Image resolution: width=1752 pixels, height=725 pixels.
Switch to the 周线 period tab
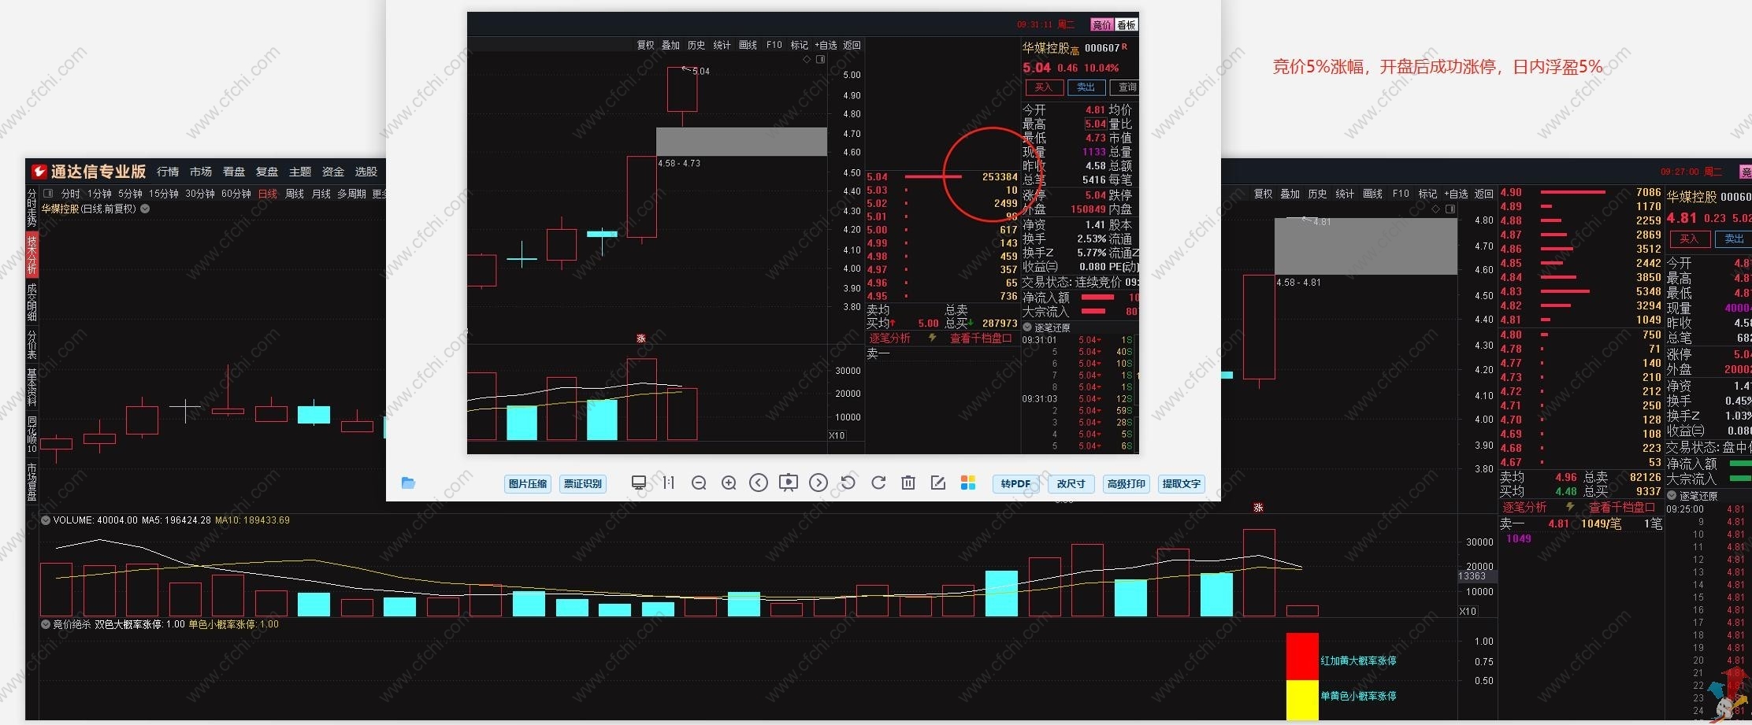point(295,194)
